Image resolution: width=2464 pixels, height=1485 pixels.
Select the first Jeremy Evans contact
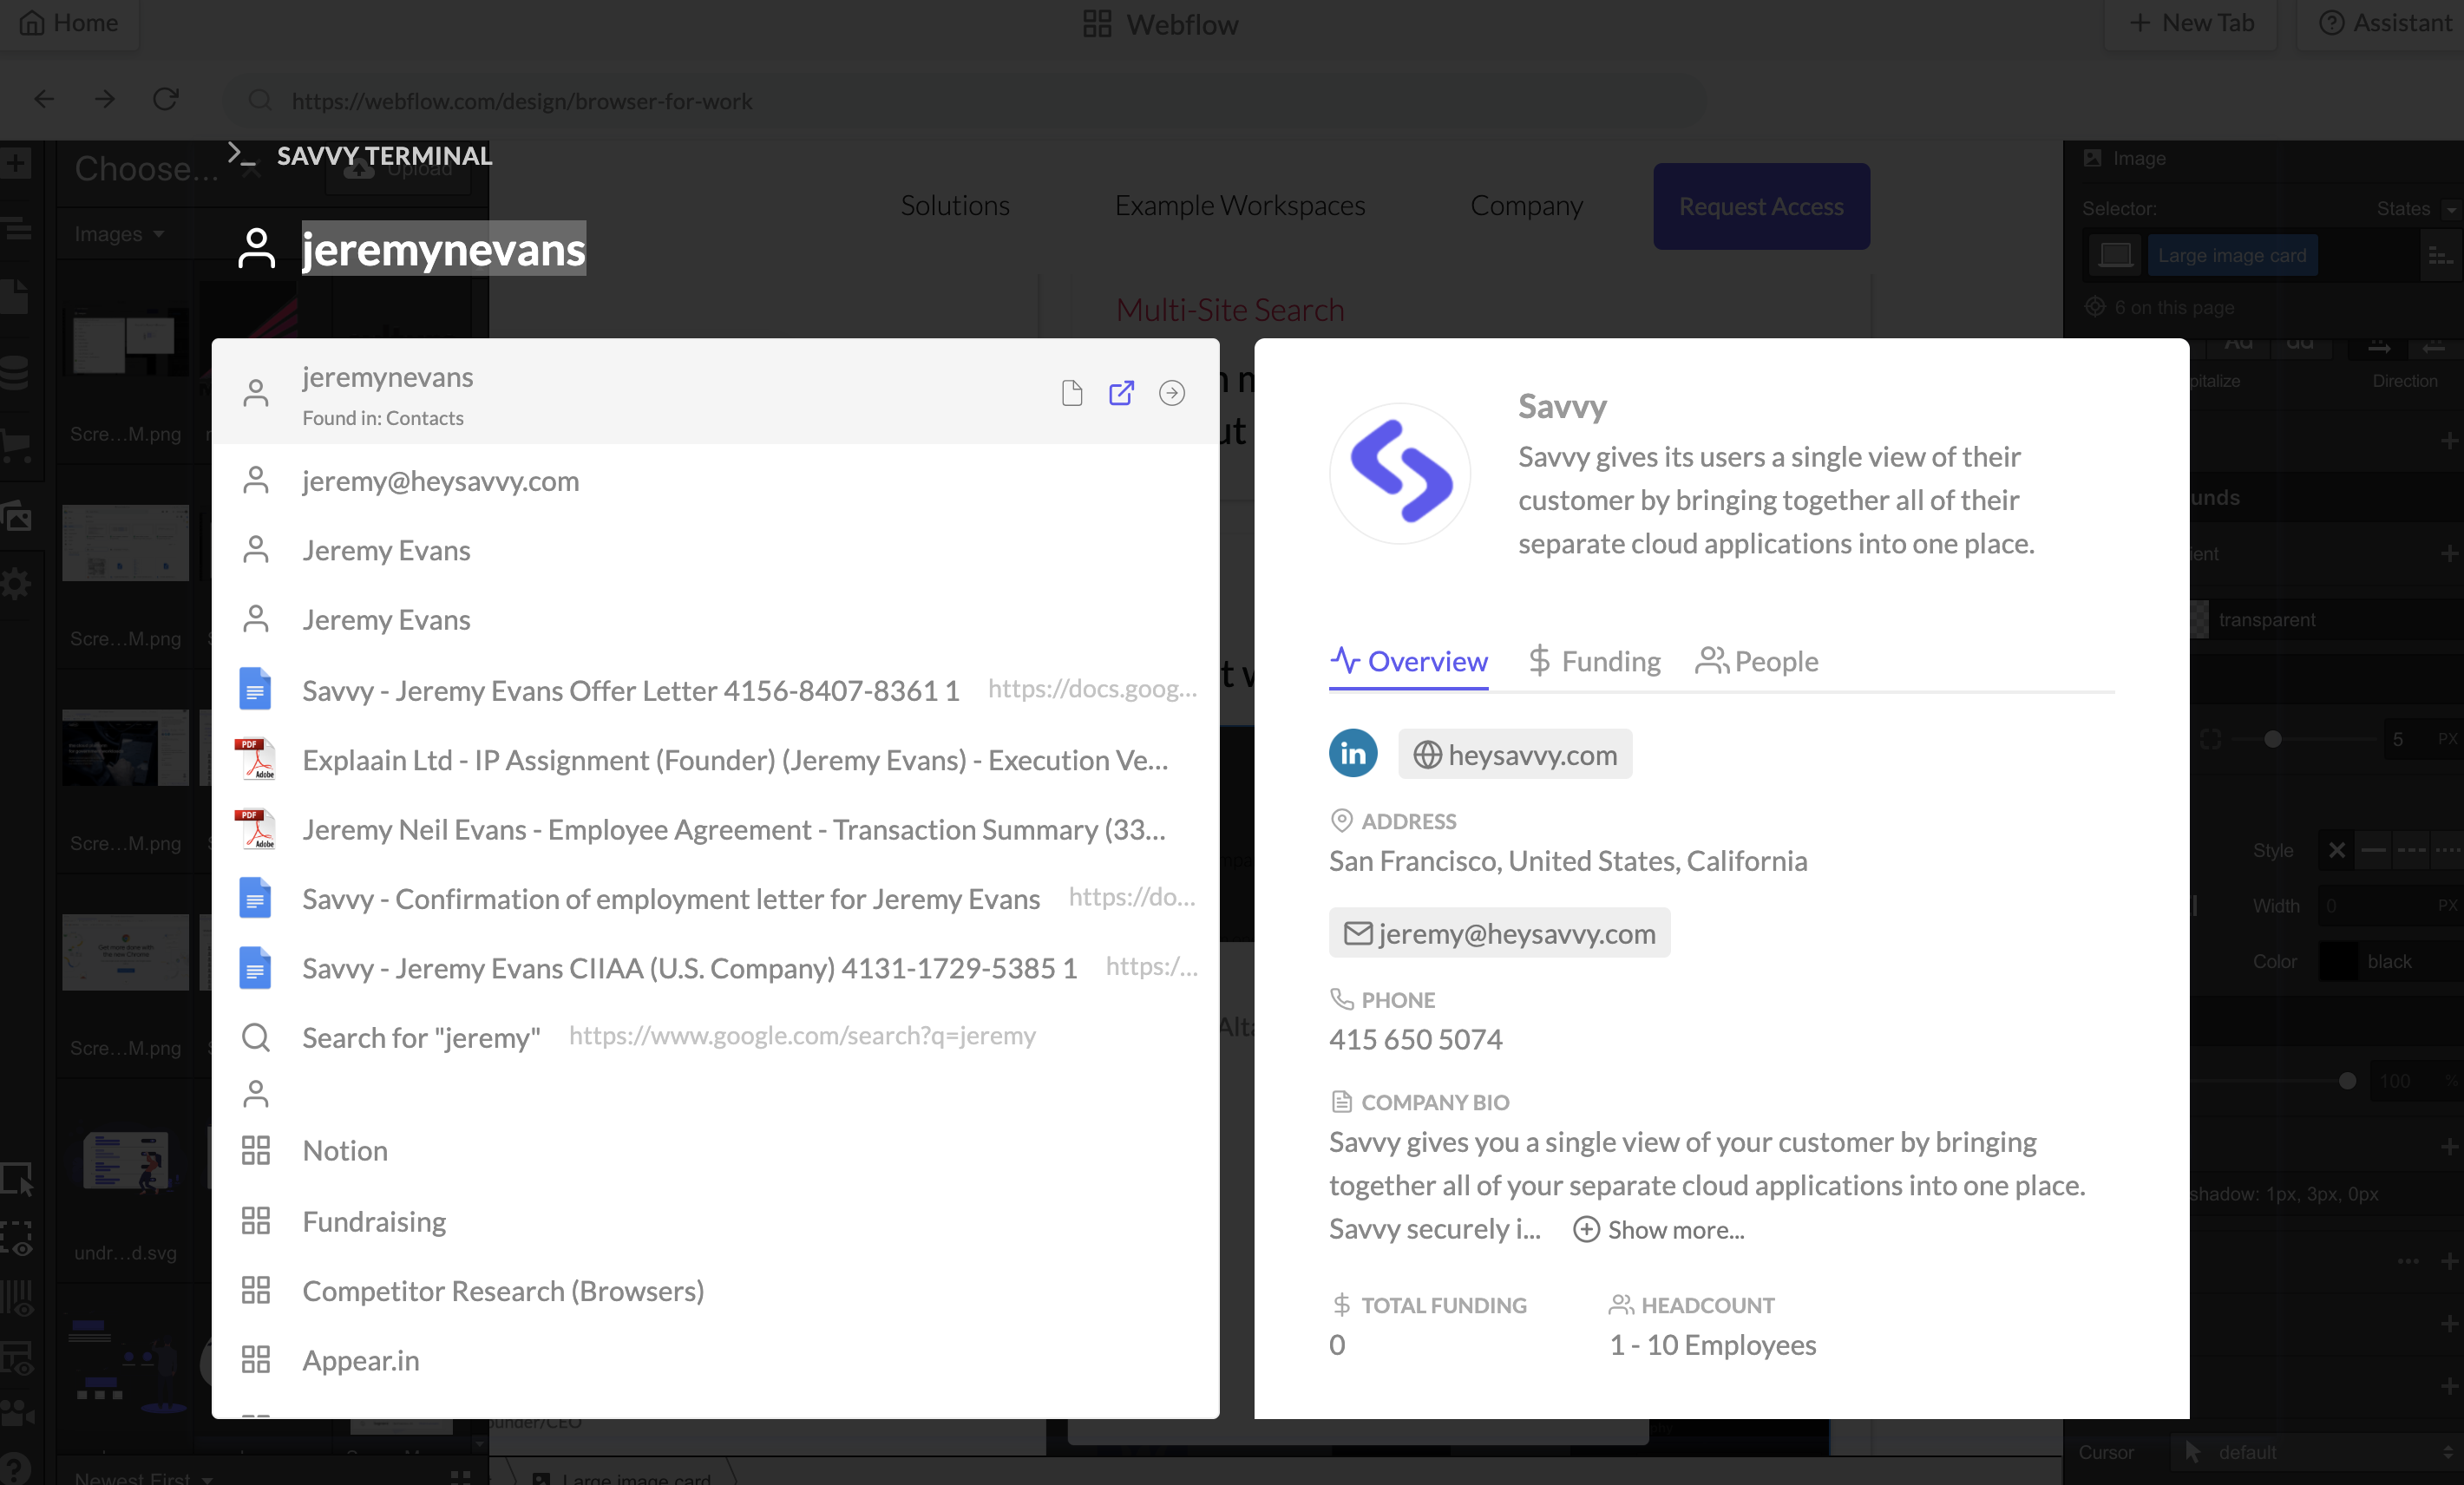(x=717, y=550)
